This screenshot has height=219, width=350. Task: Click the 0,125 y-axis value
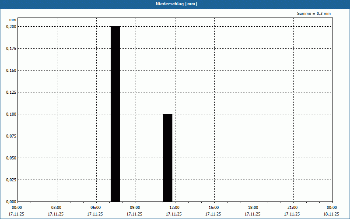(x=11, y=92)
